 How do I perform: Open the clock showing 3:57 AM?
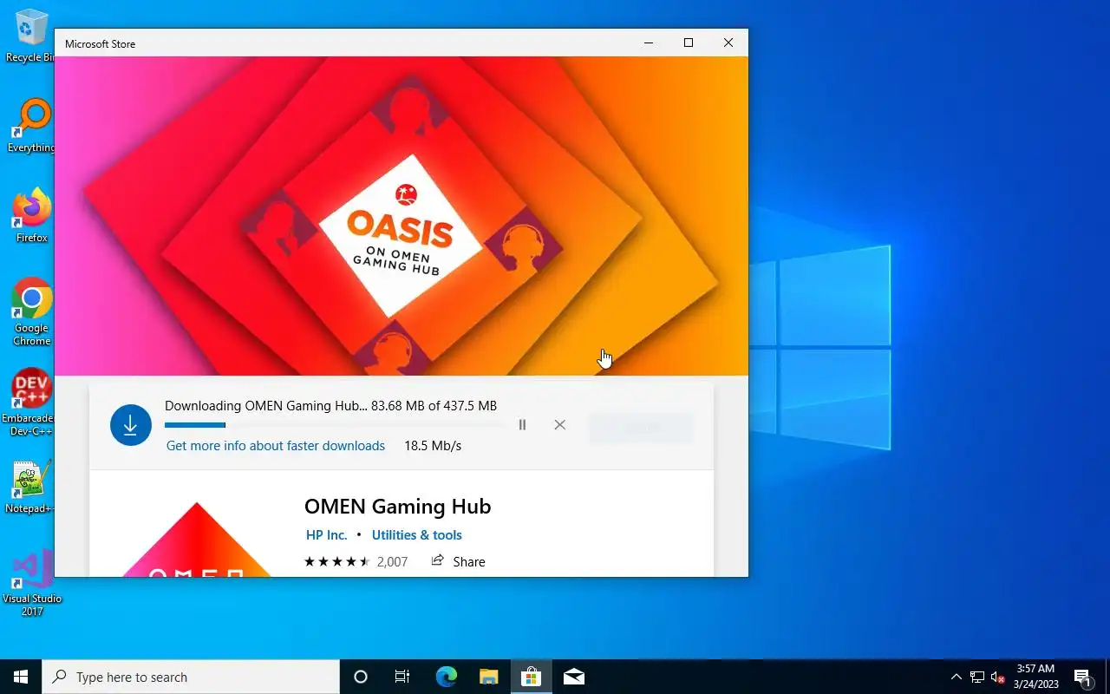(1035, 677)
